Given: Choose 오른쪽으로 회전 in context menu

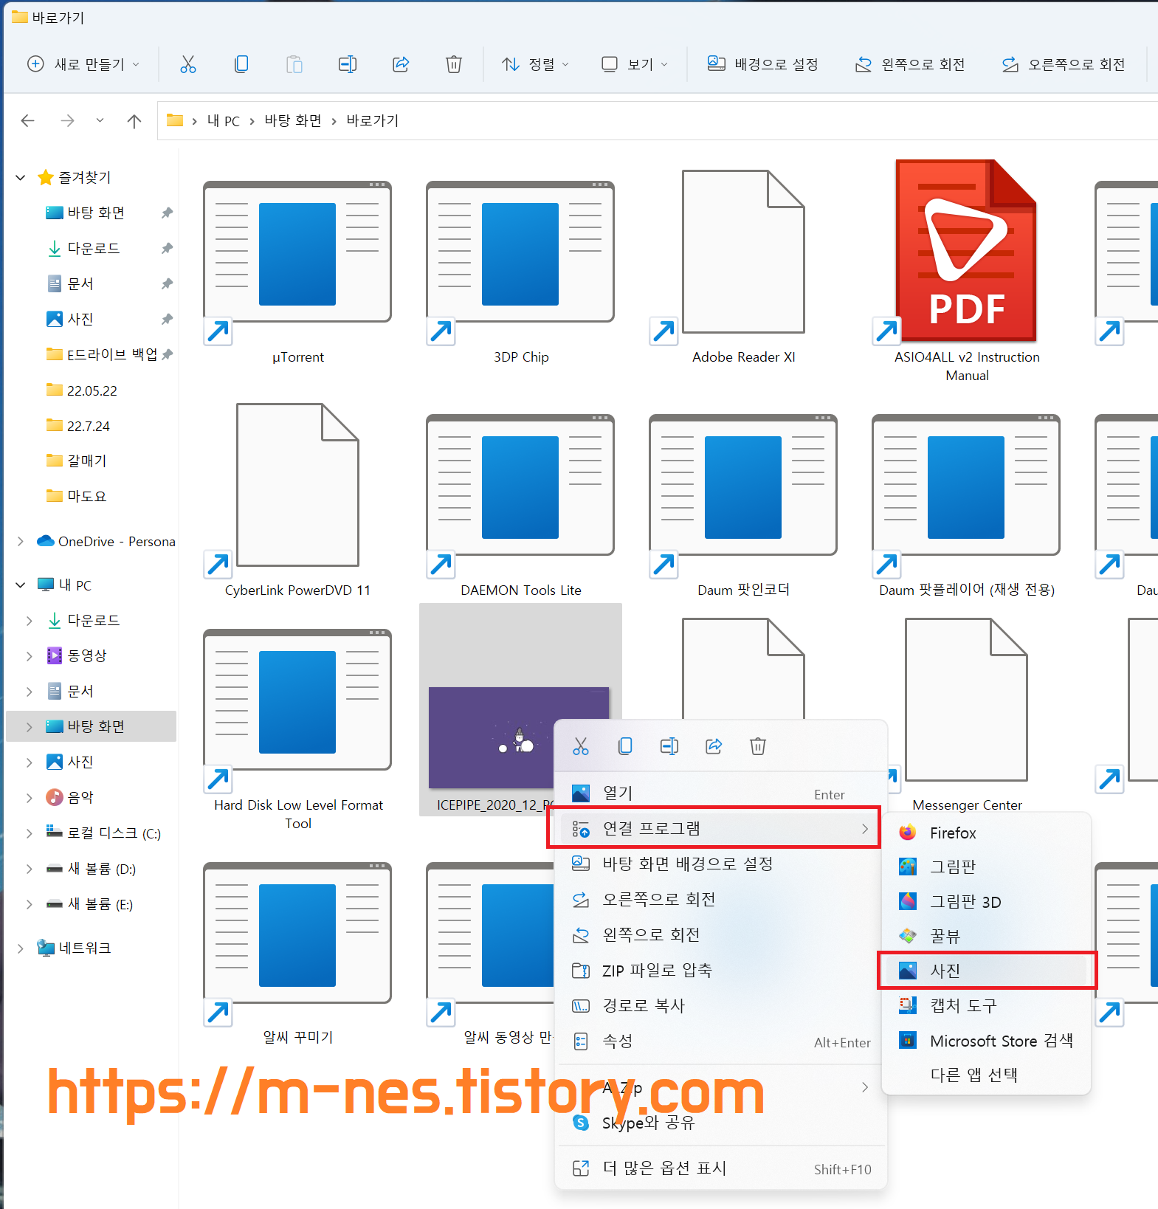Looking at the screenshot, I should tap(720, 899).
